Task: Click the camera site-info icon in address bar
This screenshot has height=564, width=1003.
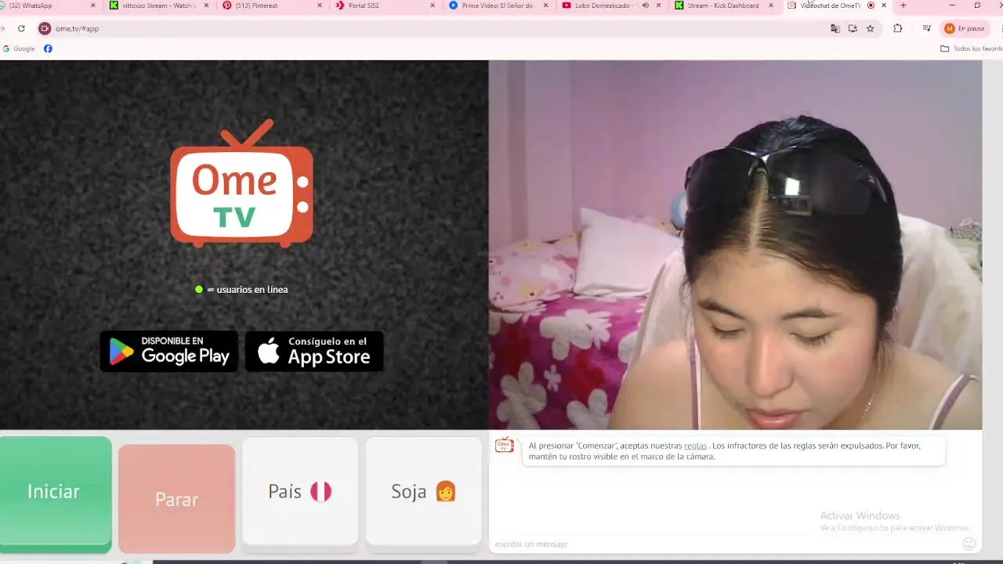Action: point(45,28)
